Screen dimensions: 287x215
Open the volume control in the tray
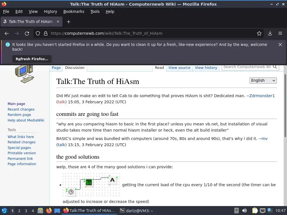click(x=244, y=211)
